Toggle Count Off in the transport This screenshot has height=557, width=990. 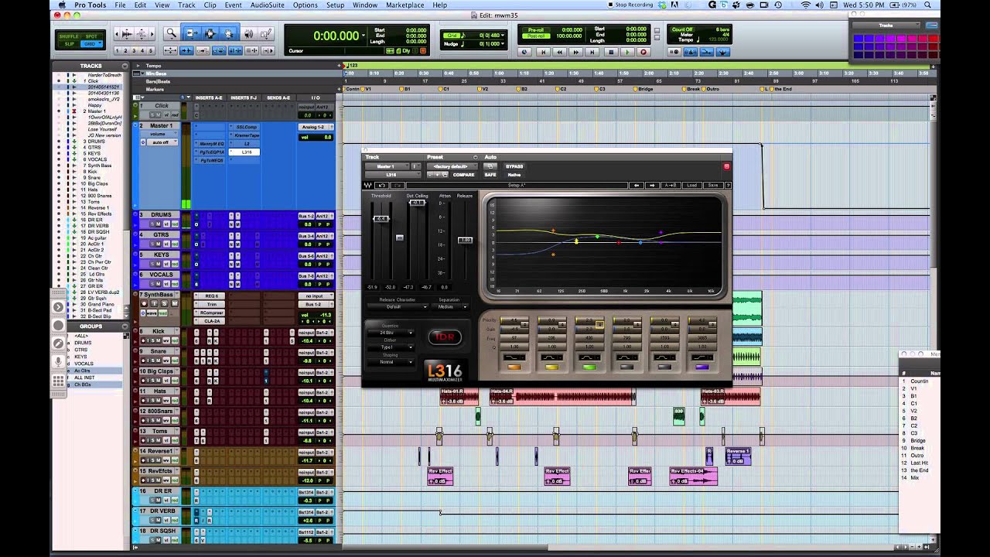(683, 29)
